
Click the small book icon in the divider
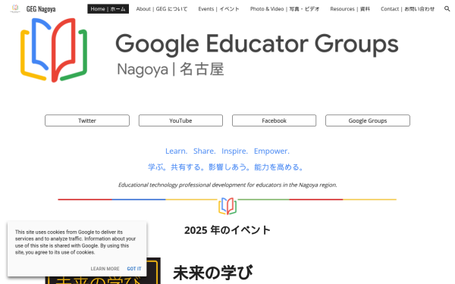click(x=227, y=206)
